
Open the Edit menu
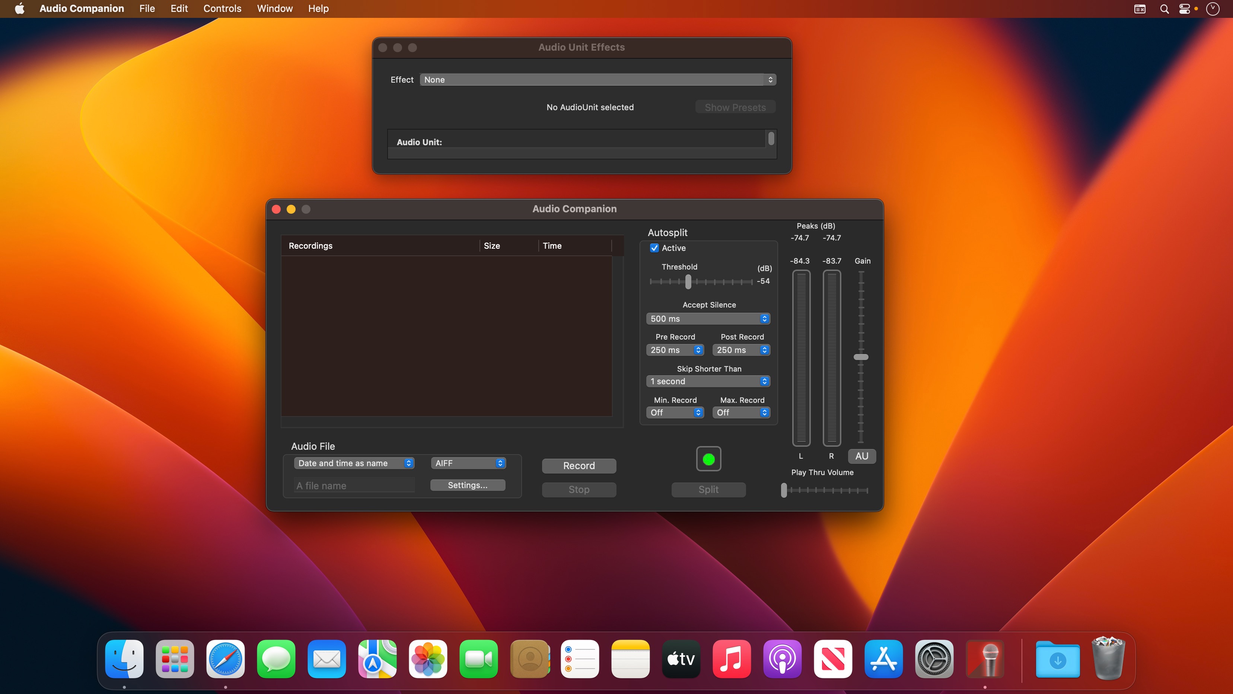click(179, 9)
